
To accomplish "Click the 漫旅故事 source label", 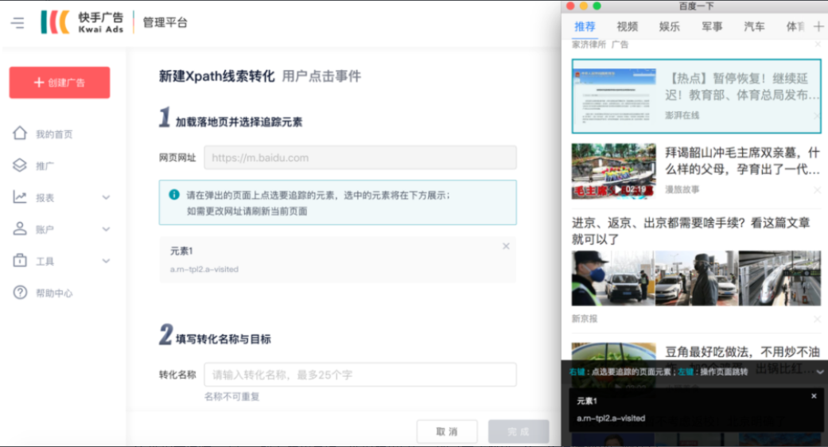I will (x=682, y=189).
